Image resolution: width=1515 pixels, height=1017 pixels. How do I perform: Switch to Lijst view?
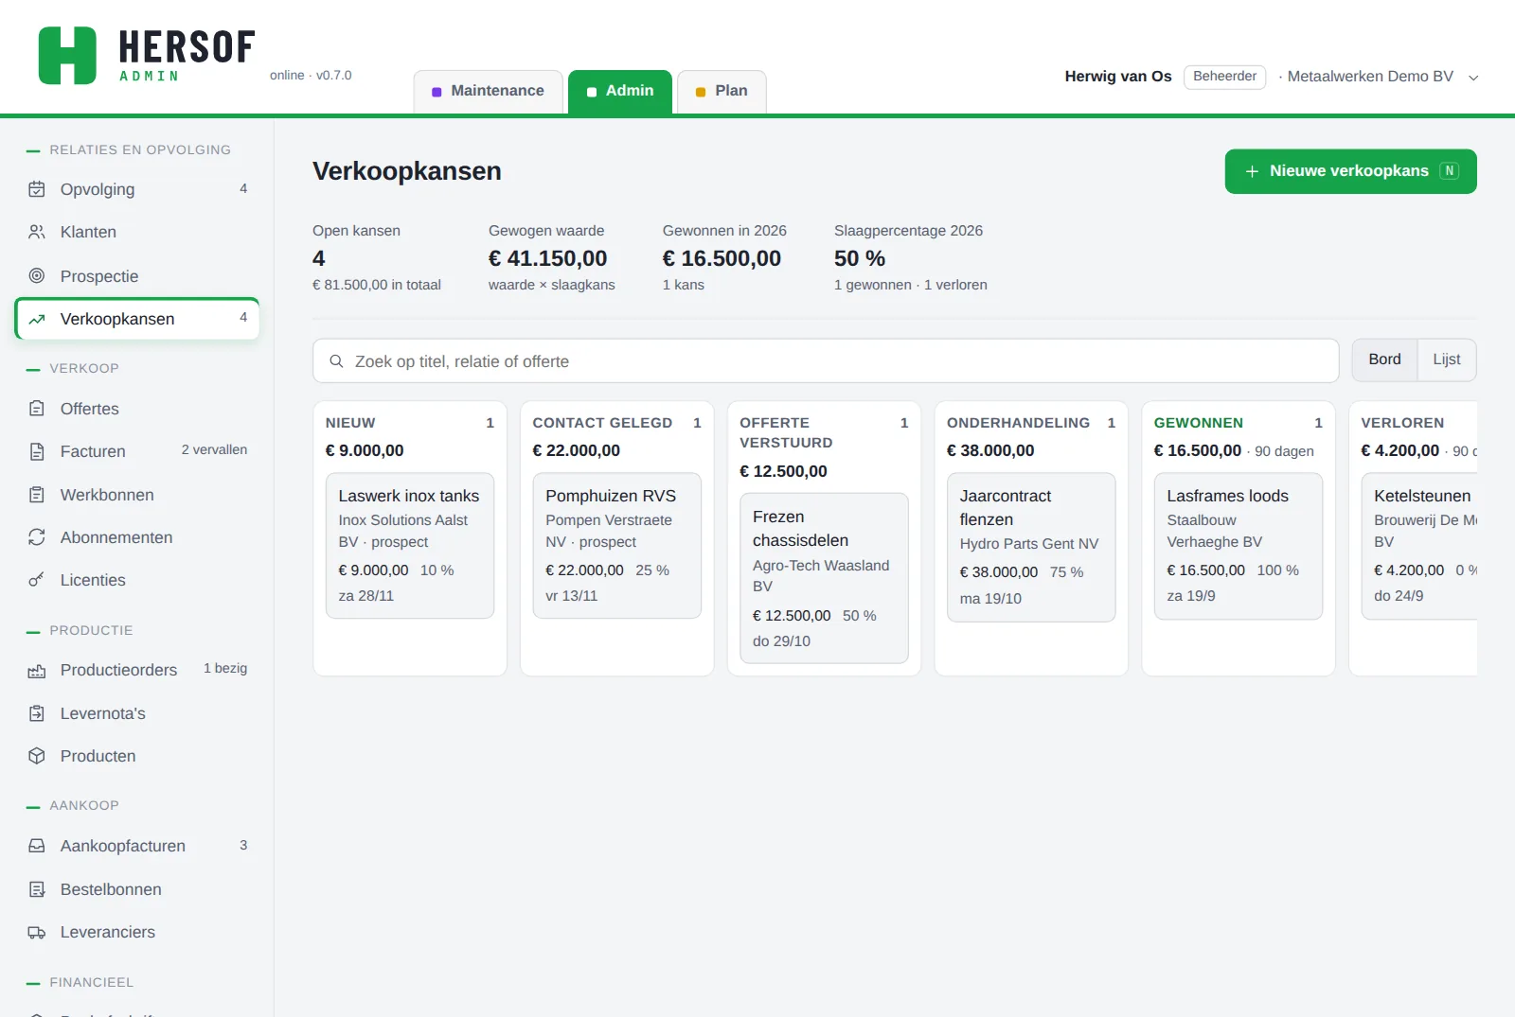pos(1446,359)
